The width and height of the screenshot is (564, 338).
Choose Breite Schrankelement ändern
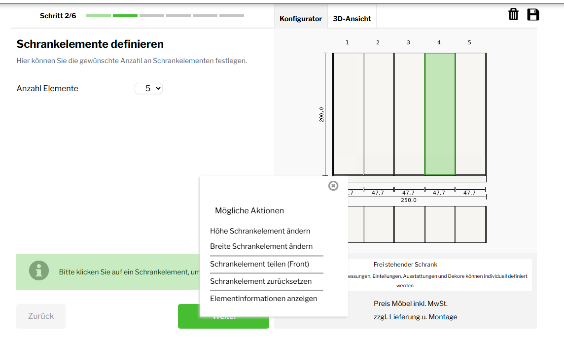261,246
